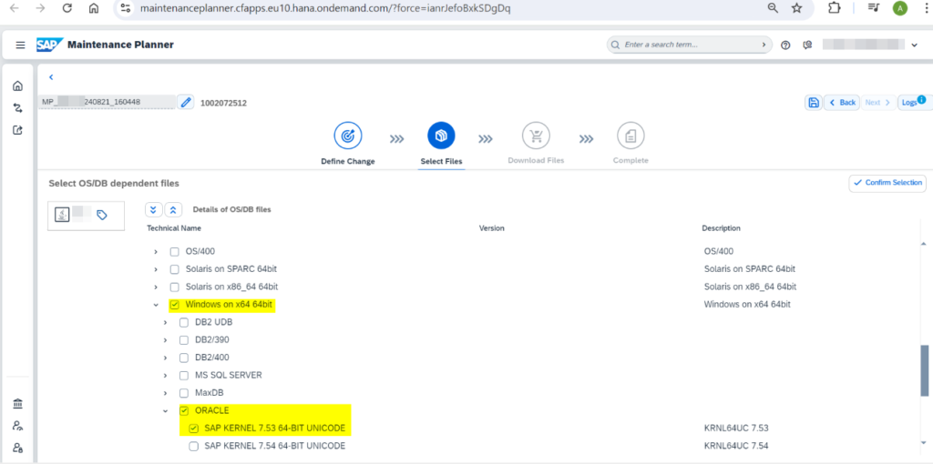Check SAP KERNEL 7.54 64-BIT UNICODE
The width and height of the screenshot is (933, 464).
(x=193, y=446)
